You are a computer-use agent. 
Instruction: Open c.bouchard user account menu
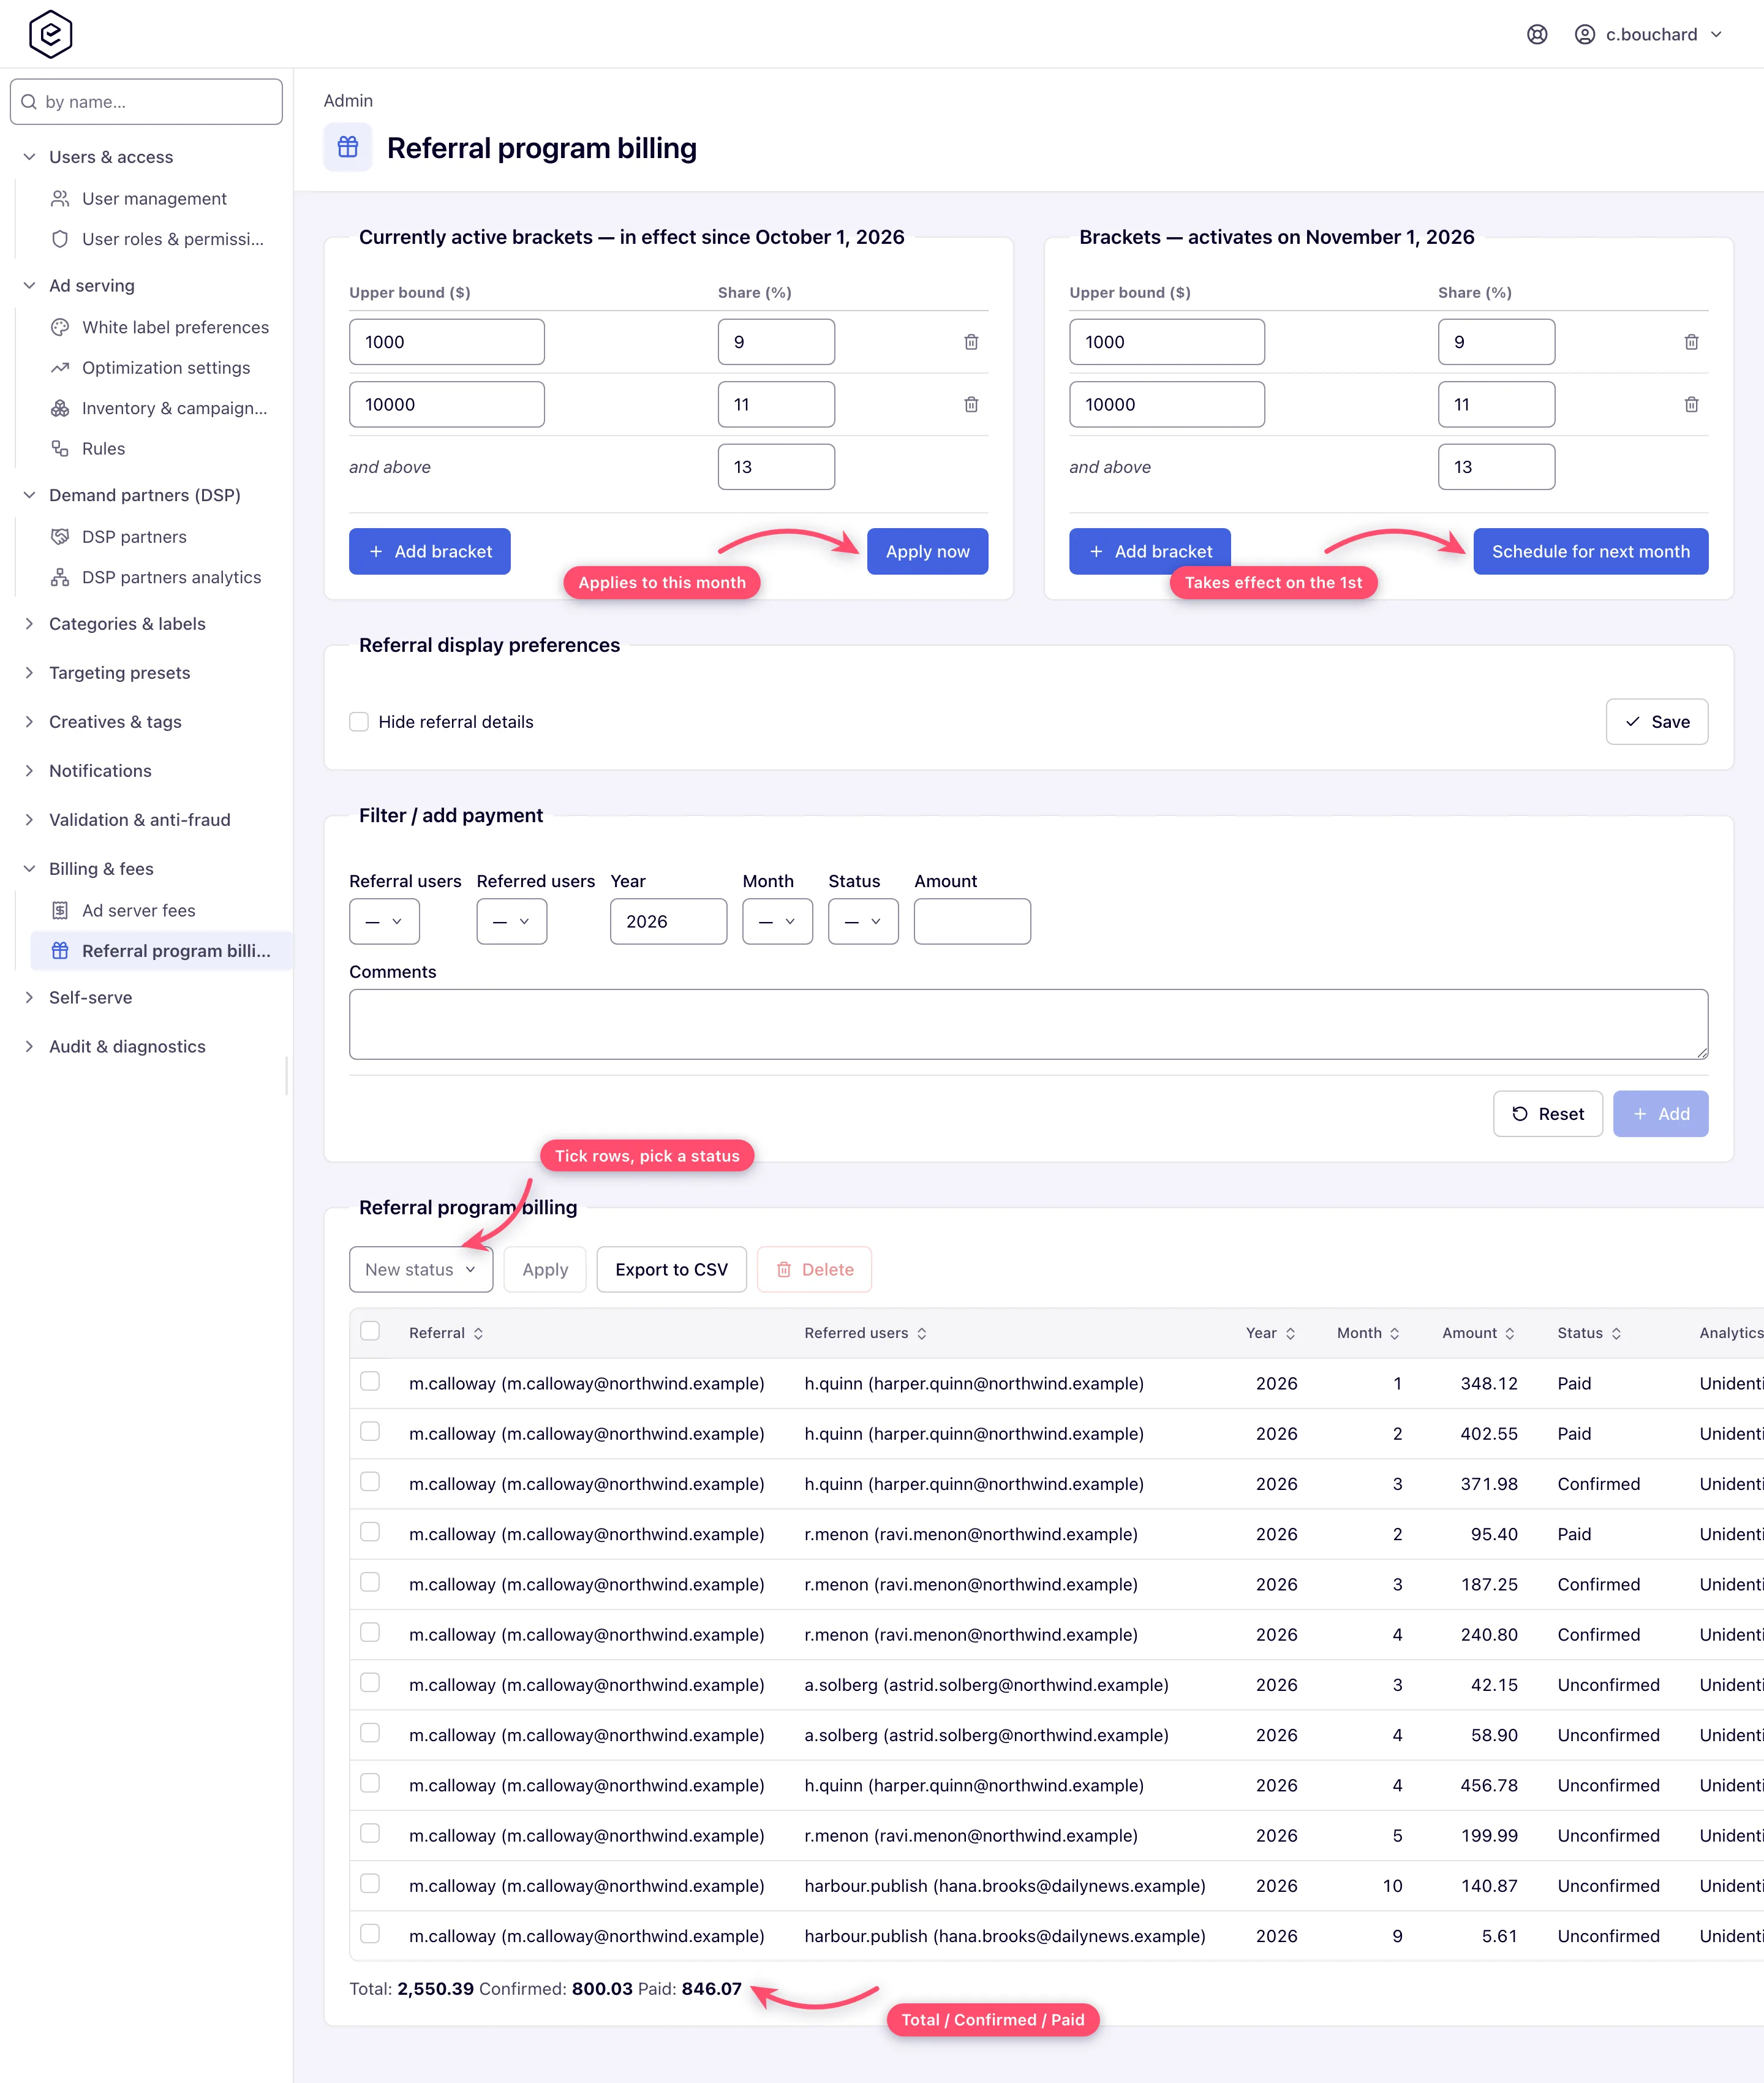1648,35
